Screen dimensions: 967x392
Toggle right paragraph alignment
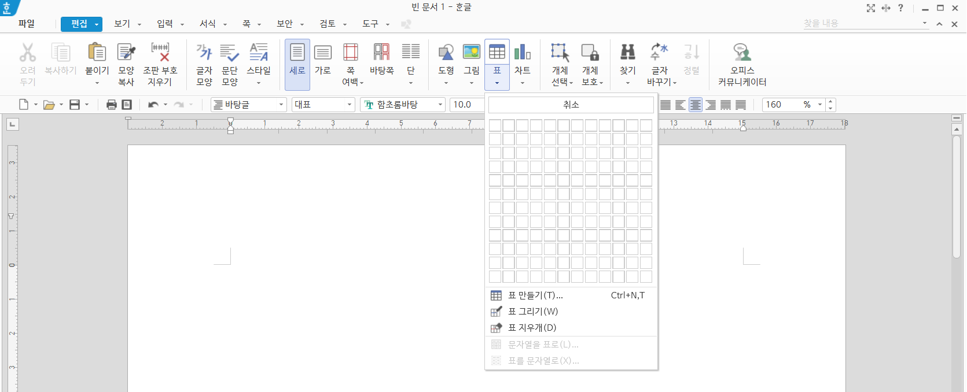(711, 105)
